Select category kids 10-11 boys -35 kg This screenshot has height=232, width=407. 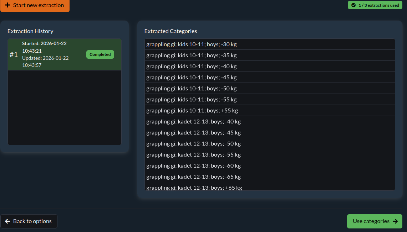270,56
